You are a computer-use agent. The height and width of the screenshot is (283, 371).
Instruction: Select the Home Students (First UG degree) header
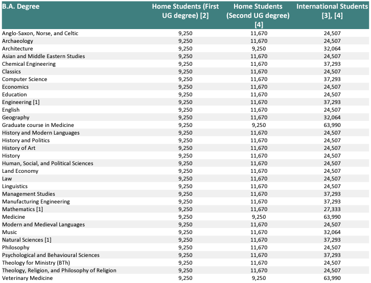pyautogui.click(x=185, y=11)
